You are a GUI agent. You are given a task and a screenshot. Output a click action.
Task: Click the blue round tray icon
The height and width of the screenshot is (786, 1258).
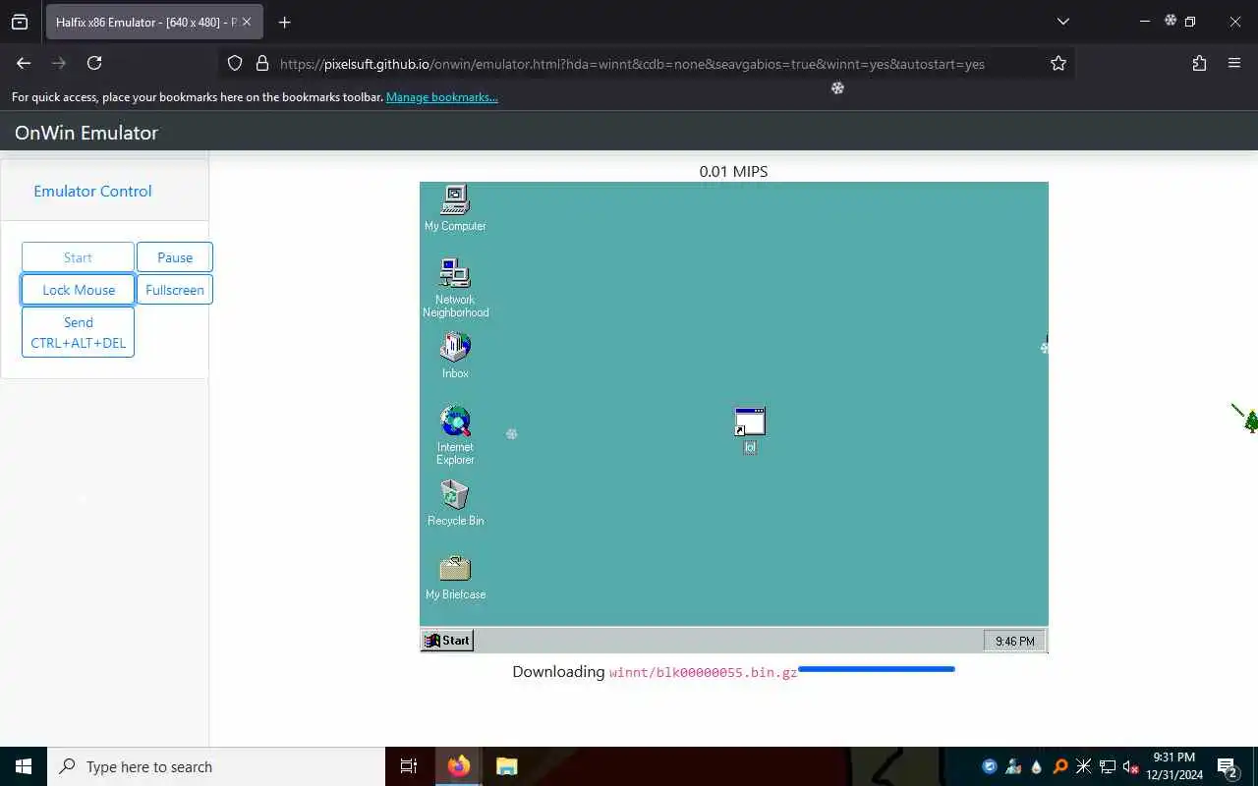(x=990, y=766)
